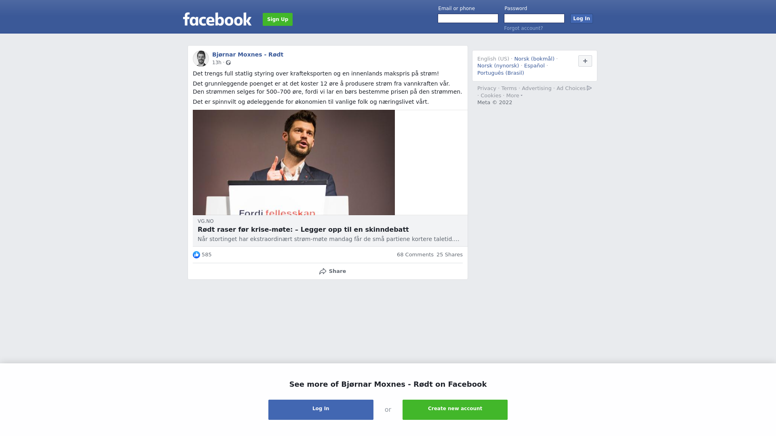Click the Facebook logo in header
The width and height of the screenshot is (776, 436).
click(217, 19)
